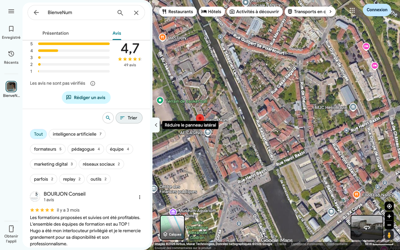This screenshot has width=400, height=250.
Task: Open Conditions d'utilisation link
Action: [x=307, y=244]
